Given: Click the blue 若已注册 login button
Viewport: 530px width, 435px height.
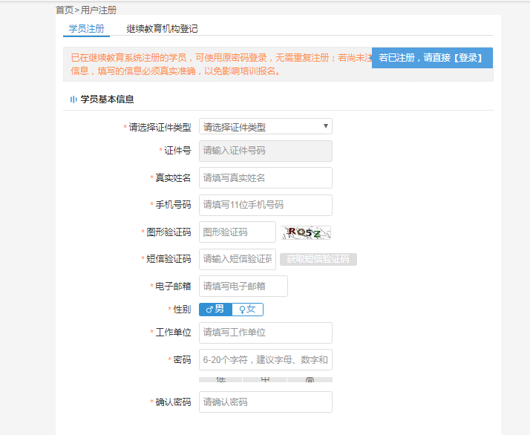Looking at the screenshot, I should [x=431, y=58].
